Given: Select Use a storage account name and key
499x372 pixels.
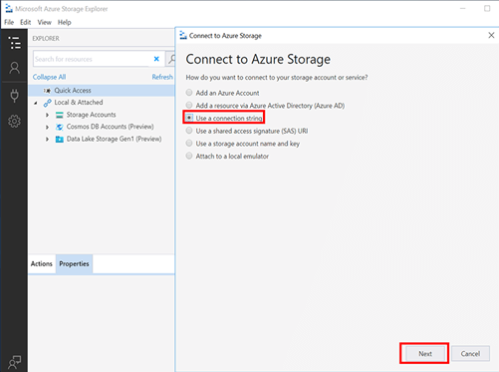Looking at the screenshot, I should point(189,144).
